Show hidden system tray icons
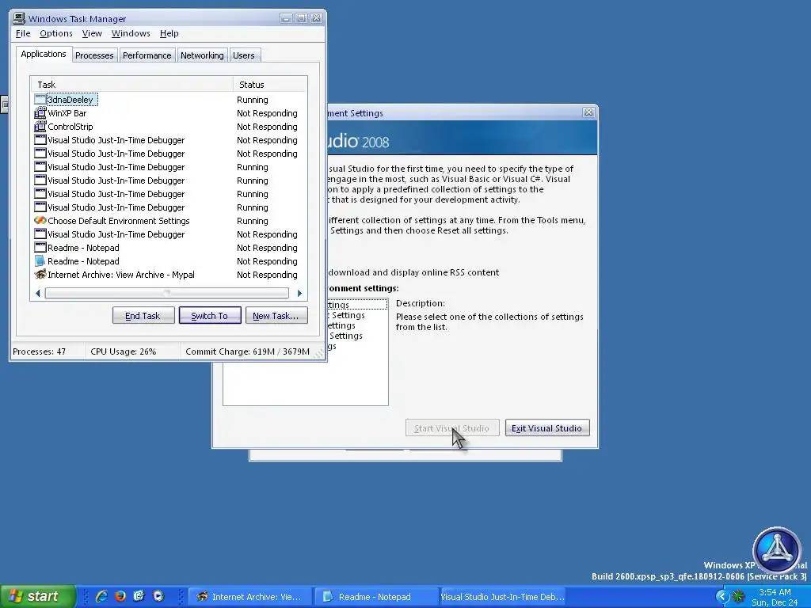 point(722,597)
